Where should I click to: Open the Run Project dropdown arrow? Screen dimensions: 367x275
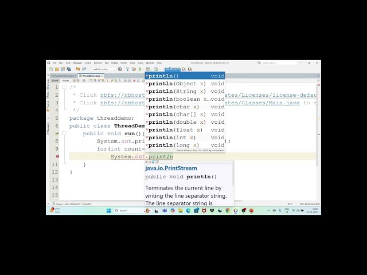[x=143, y=69]
